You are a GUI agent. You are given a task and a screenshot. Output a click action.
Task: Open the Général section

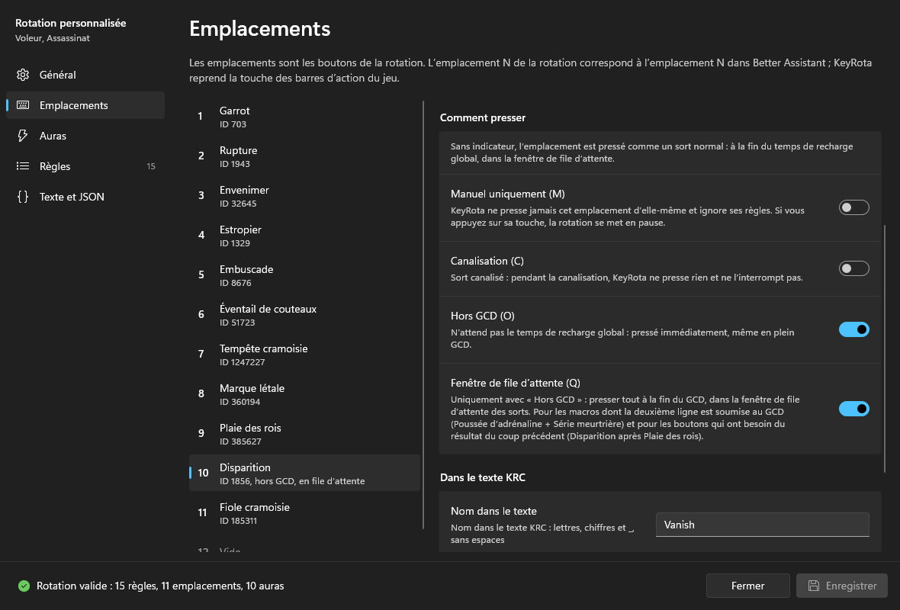click(x=85, y=75)
